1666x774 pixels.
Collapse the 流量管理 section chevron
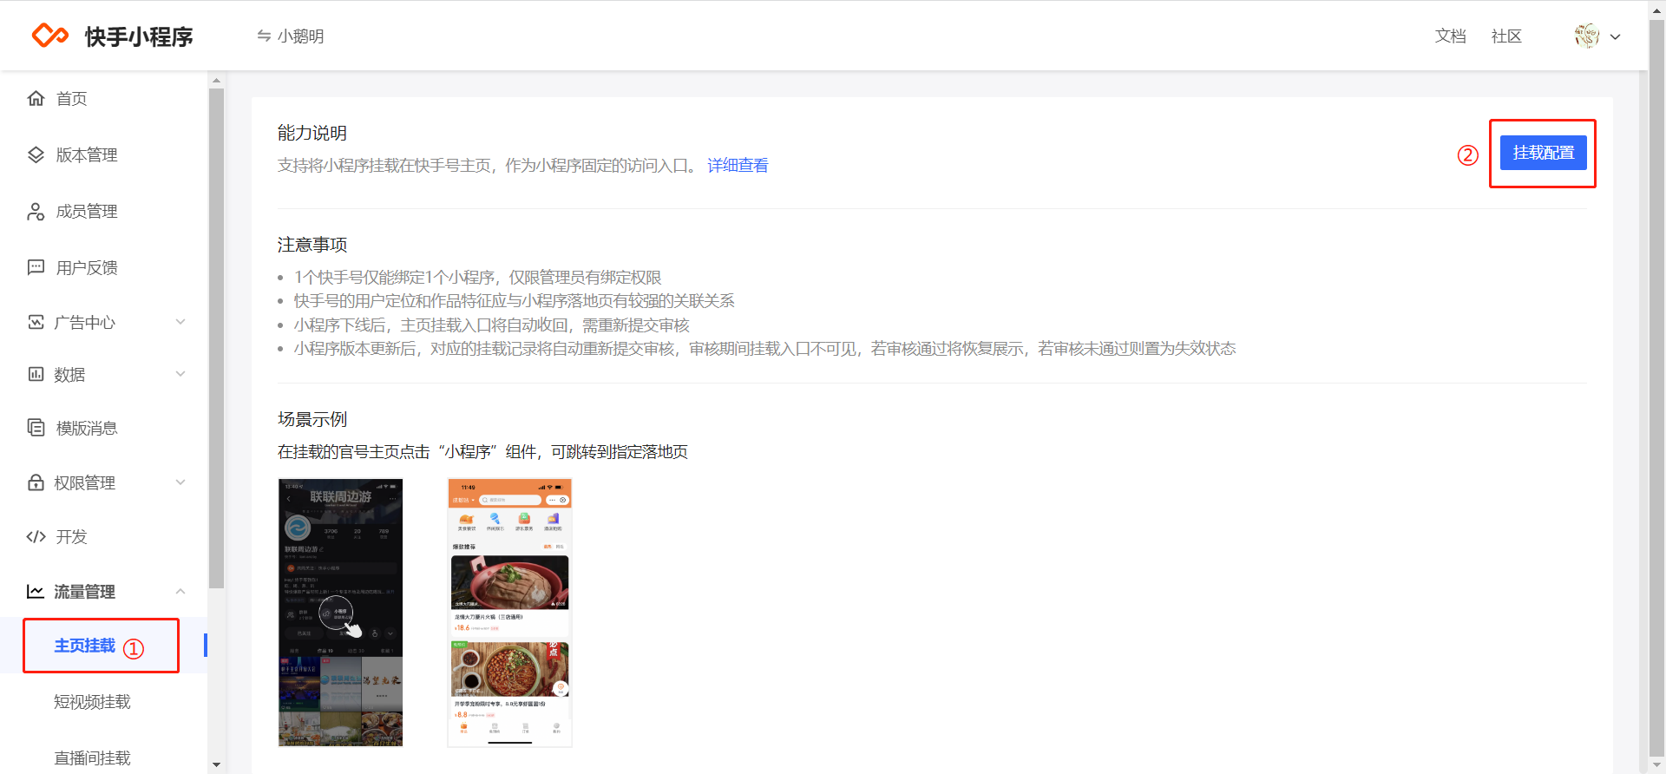[x=180, y=591]
